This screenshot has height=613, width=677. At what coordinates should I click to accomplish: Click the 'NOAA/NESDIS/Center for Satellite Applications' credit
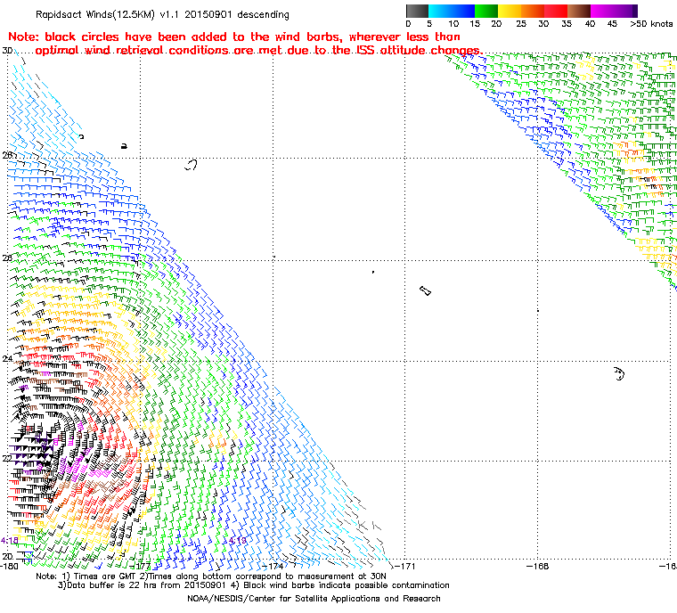coord(314,599)
